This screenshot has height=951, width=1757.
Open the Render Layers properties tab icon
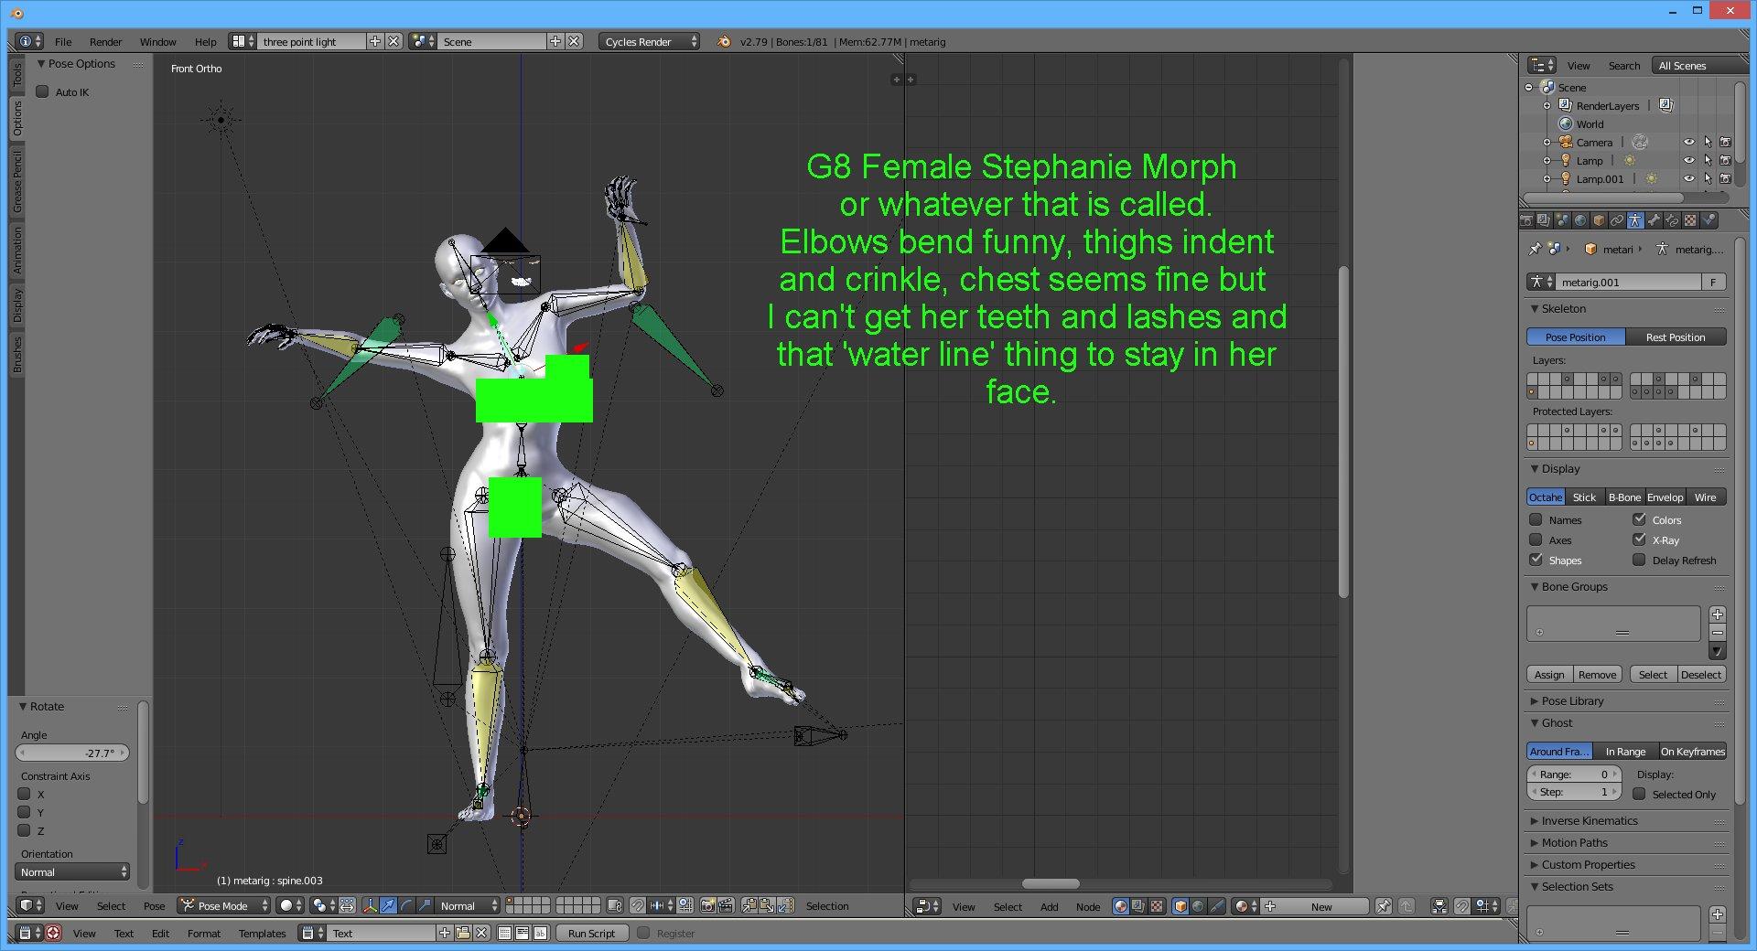click(x=1544, y=220)
